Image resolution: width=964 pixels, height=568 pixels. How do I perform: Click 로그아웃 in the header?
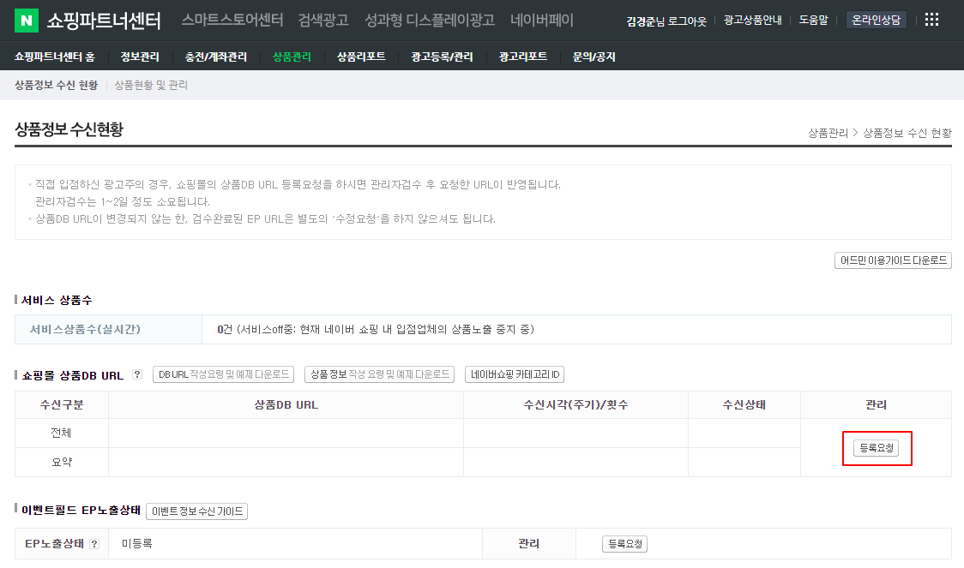[687, 21]
